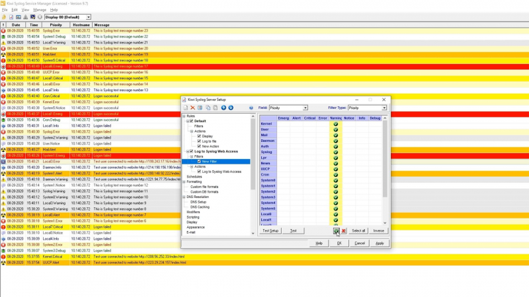This screenshot has width=529, height=297.
Task: Select the Custom file formats tree item
Action: coord(204,187)
